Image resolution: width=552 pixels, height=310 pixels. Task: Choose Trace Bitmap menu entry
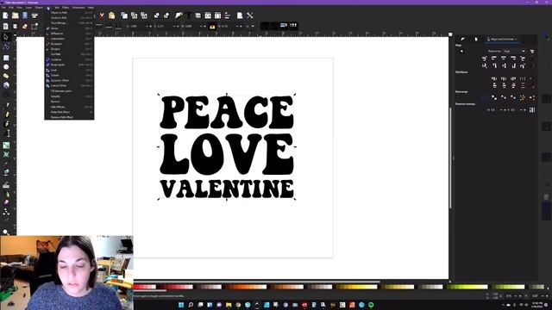point(69,23)
